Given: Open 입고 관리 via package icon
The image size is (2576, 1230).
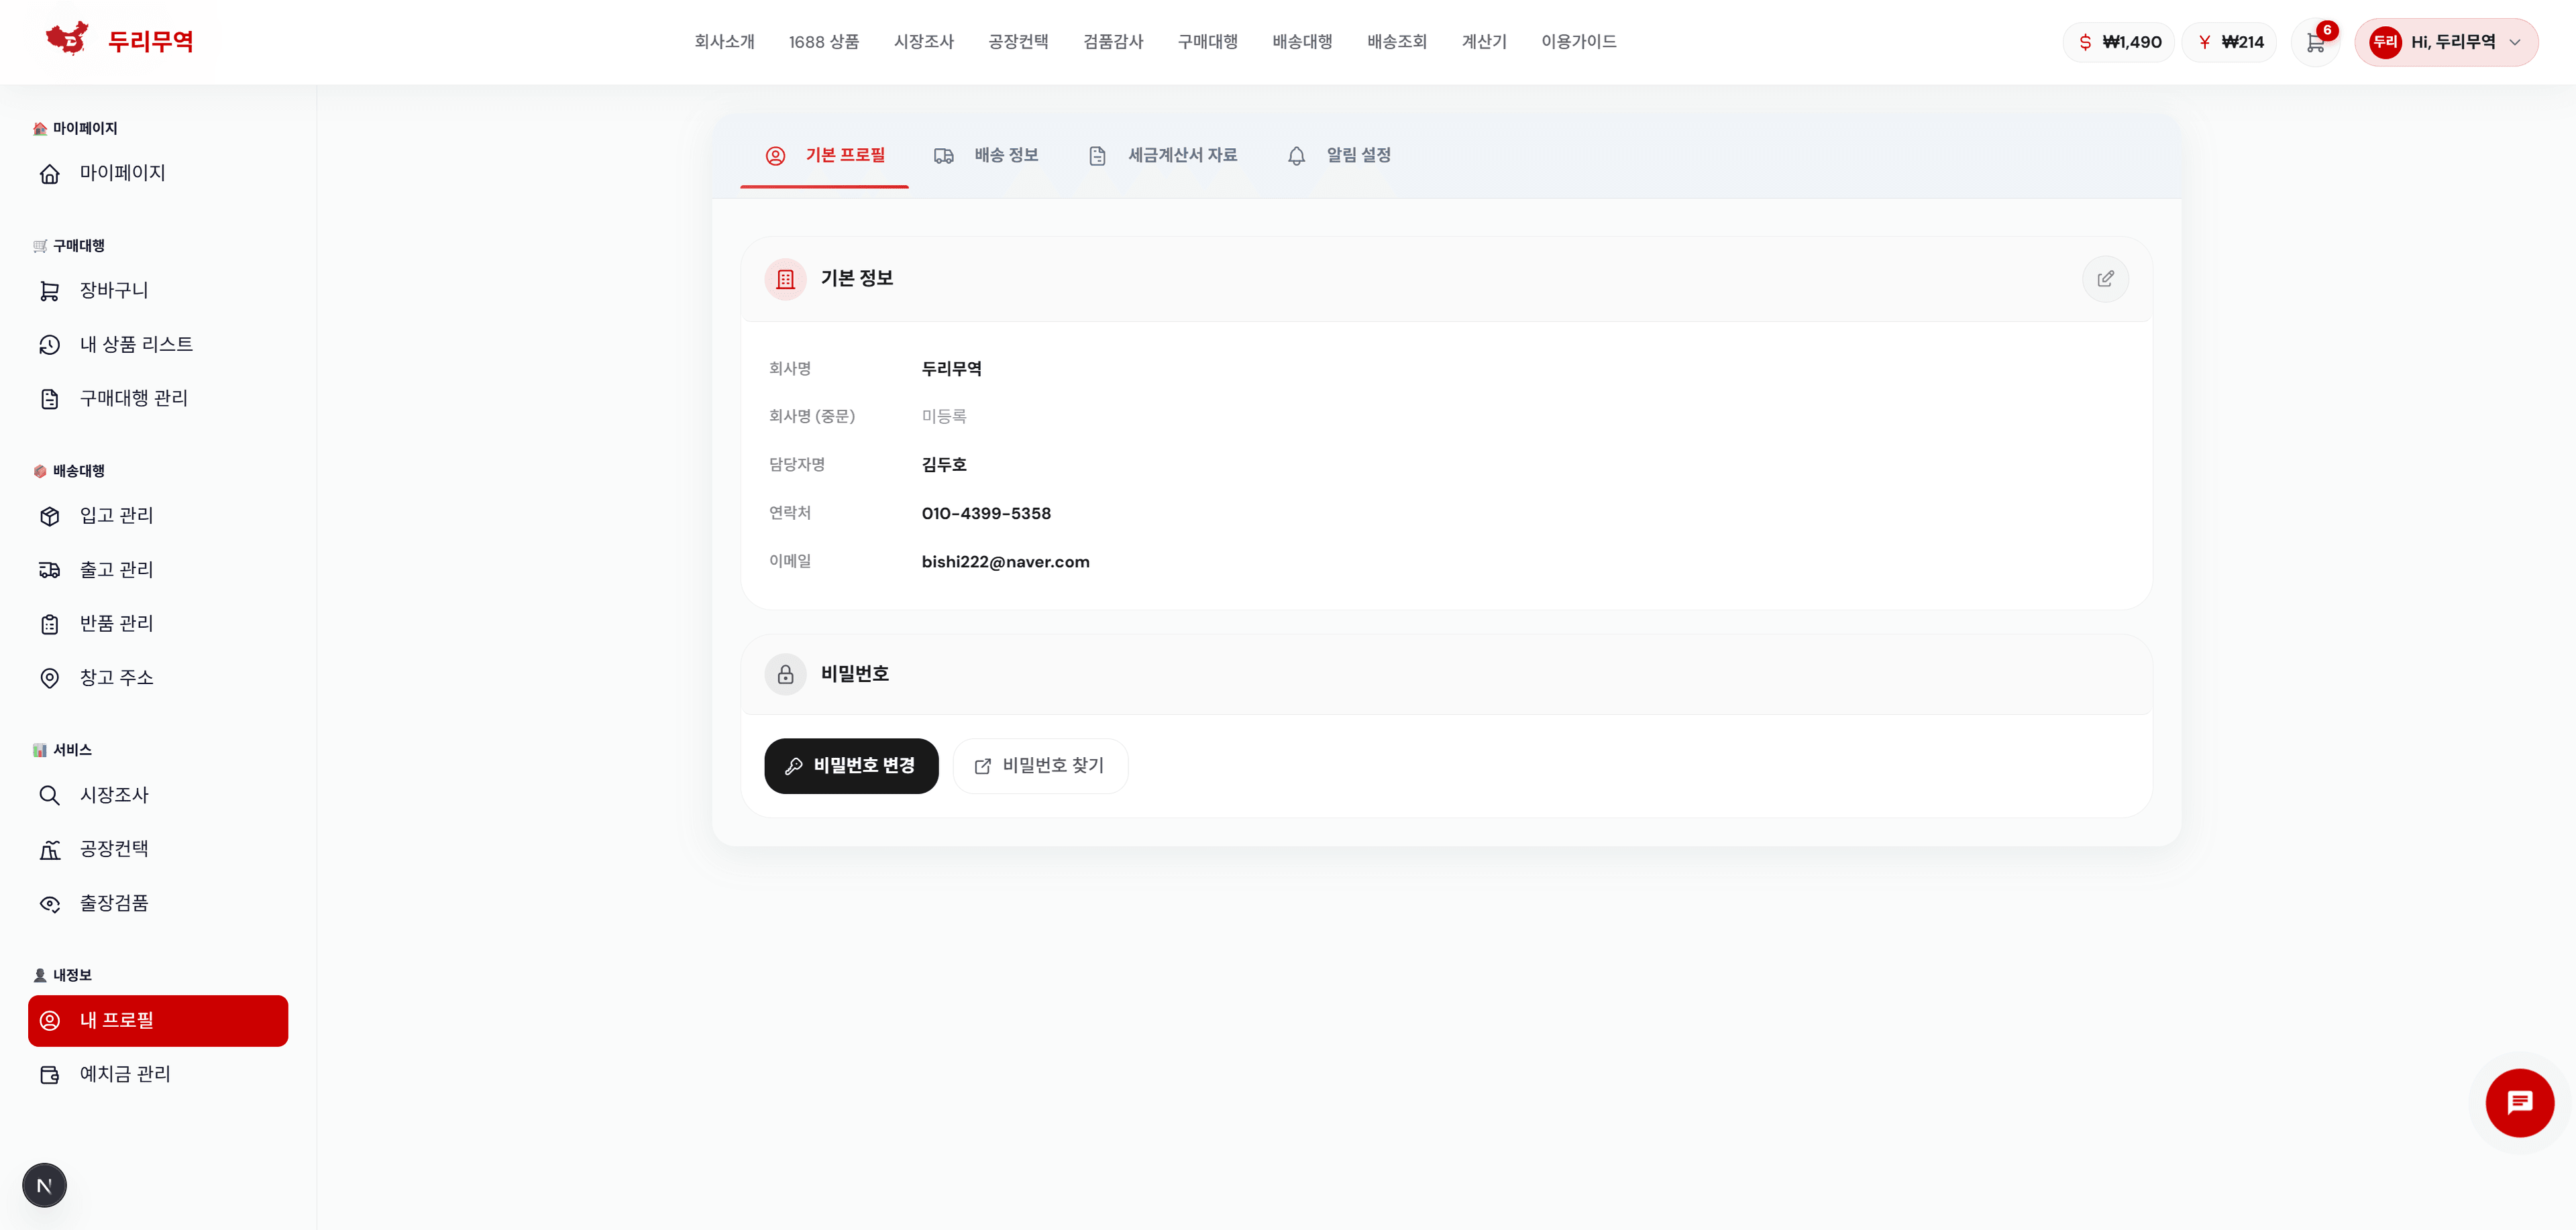Looking at the screenshot, I should point(50,516).
